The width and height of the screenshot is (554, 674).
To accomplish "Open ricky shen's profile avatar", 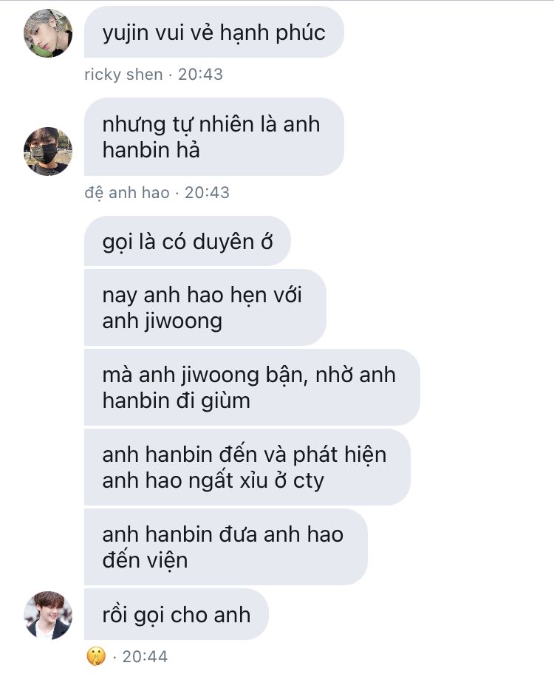I will click(x=48, y=33).
